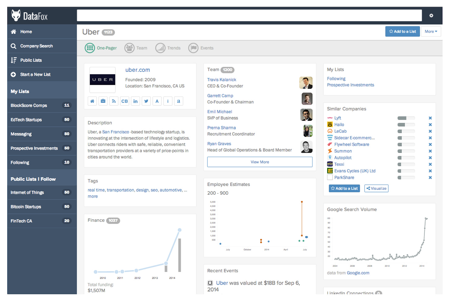Image resolution: width=450 pixels, height=306 pixels.
Task: Click the Uber logo thumbnail
Action: point(103,80)
